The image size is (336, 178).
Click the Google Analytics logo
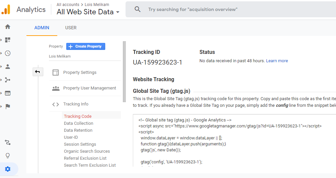coord(6,9)
